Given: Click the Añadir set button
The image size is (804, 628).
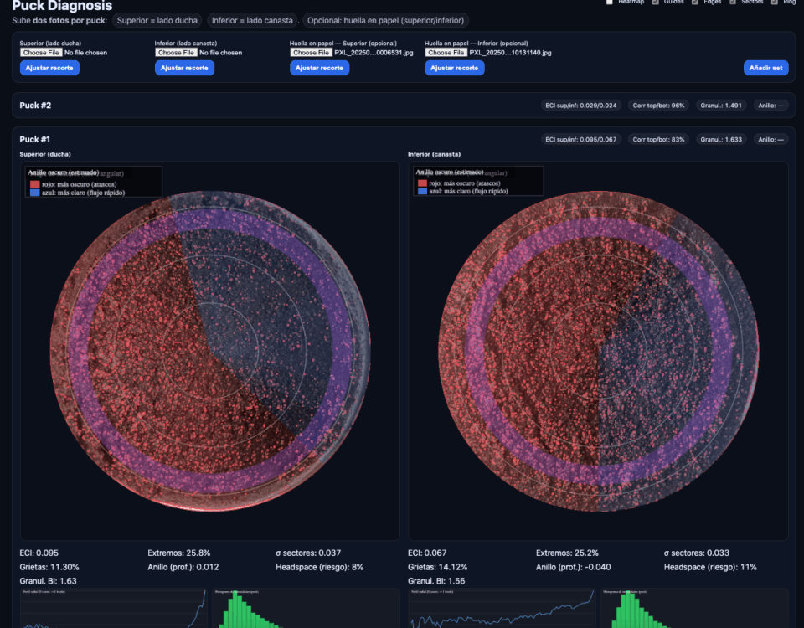Looking at the screenshot, I should [x=766, y=68].
